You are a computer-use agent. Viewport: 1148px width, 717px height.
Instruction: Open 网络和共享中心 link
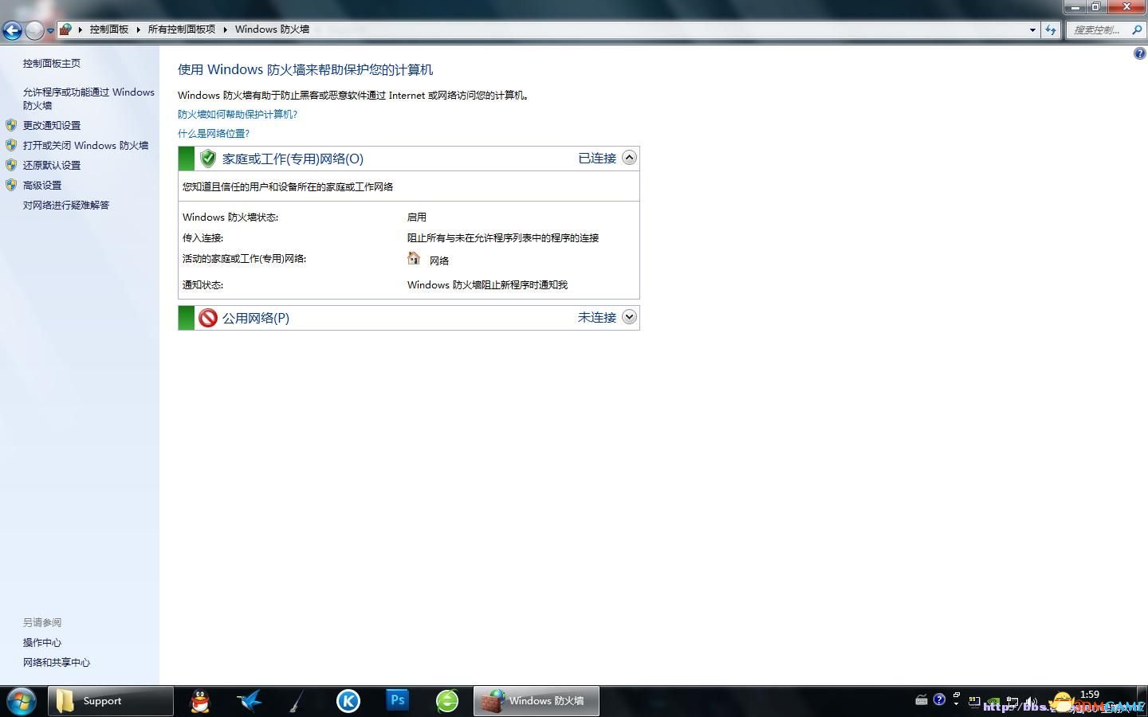(x=57, y=662)
